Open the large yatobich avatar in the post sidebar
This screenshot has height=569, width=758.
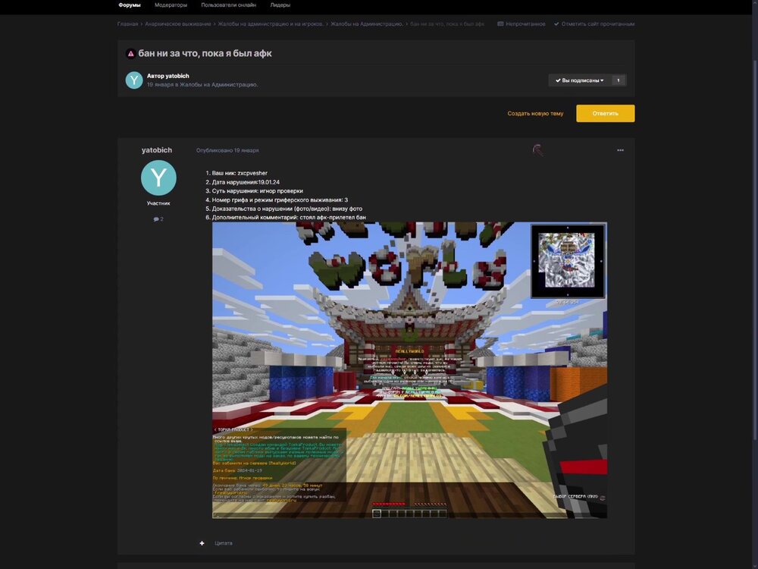tap(158, 178)
